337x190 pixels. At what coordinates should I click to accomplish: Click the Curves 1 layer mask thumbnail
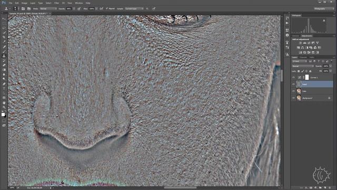point(306,78)
